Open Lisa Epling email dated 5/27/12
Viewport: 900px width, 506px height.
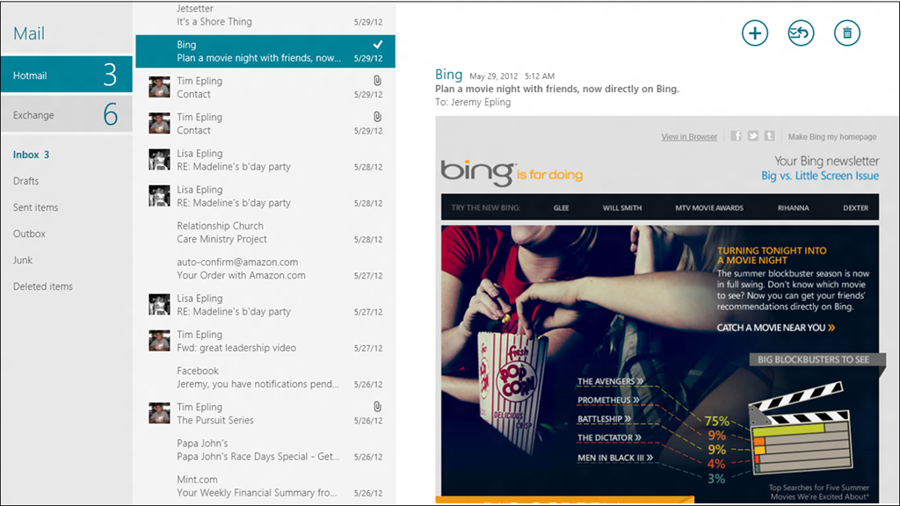click(265, 305)
